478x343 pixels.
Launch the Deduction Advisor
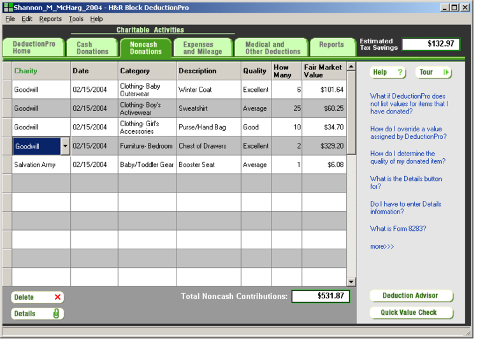[411, 295]
